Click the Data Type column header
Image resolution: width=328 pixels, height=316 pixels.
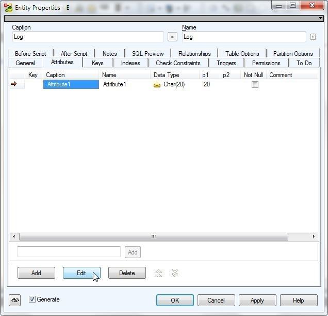(x=175, y=75)
